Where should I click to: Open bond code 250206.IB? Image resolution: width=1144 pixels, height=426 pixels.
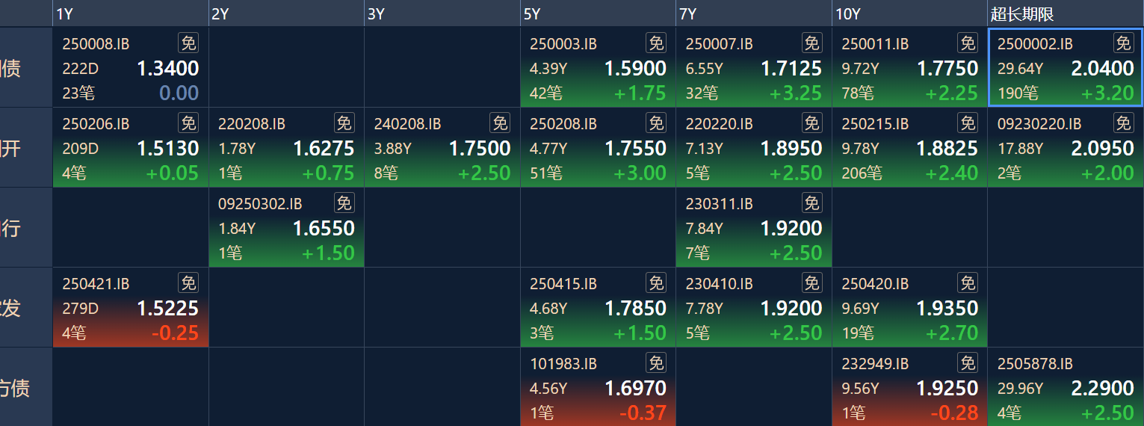(96, 124)
